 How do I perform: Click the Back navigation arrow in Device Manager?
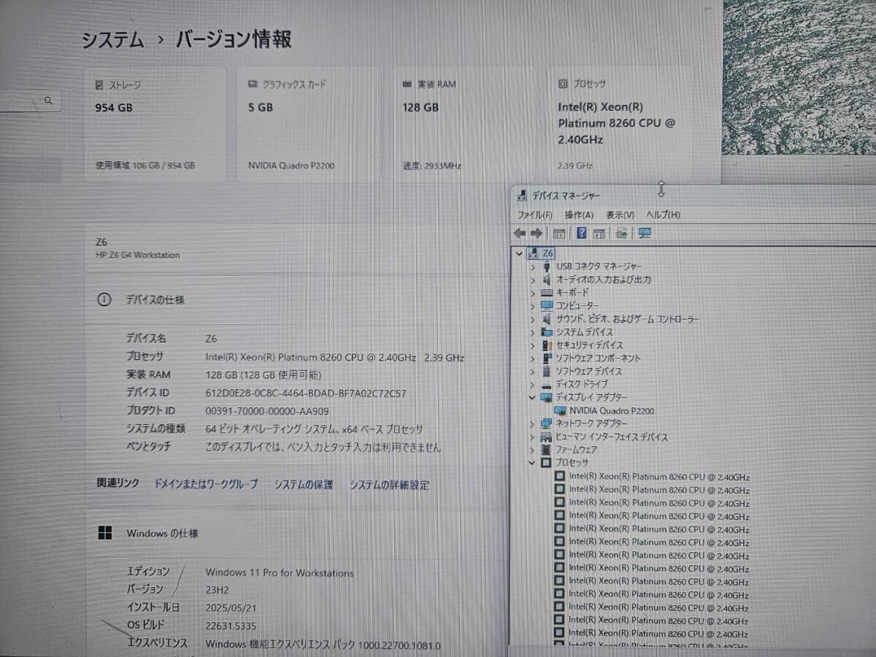[x=519, y=233]
